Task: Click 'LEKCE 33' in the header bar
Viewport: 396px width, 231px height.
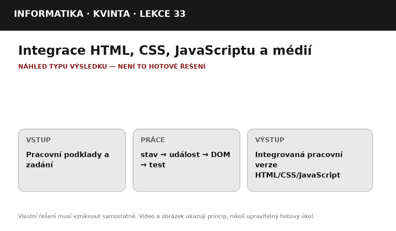Action: pos(163,14)
